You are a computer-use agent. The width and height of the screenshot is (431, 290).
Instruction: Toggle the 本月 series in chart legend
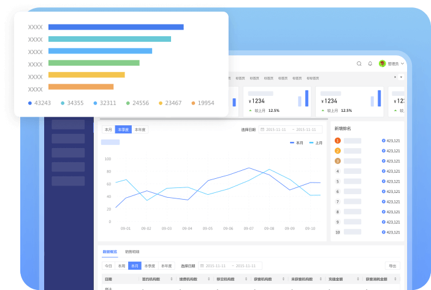pyautogui.click(x=297, y=143)
